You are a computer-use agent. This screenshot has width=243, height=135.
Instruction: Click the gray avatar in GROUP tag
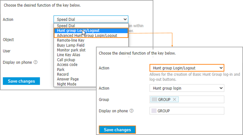point(154,100)
